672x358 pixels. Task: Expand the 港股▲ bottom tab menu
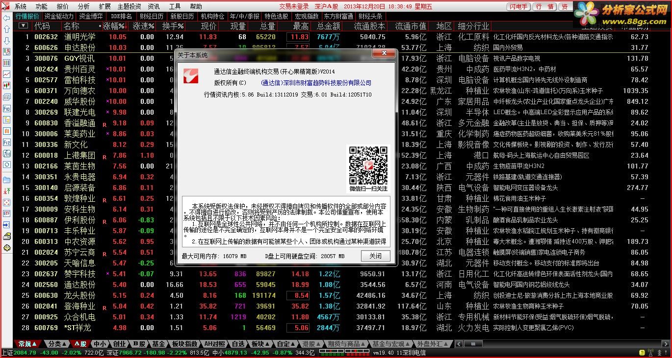(311, 344)
